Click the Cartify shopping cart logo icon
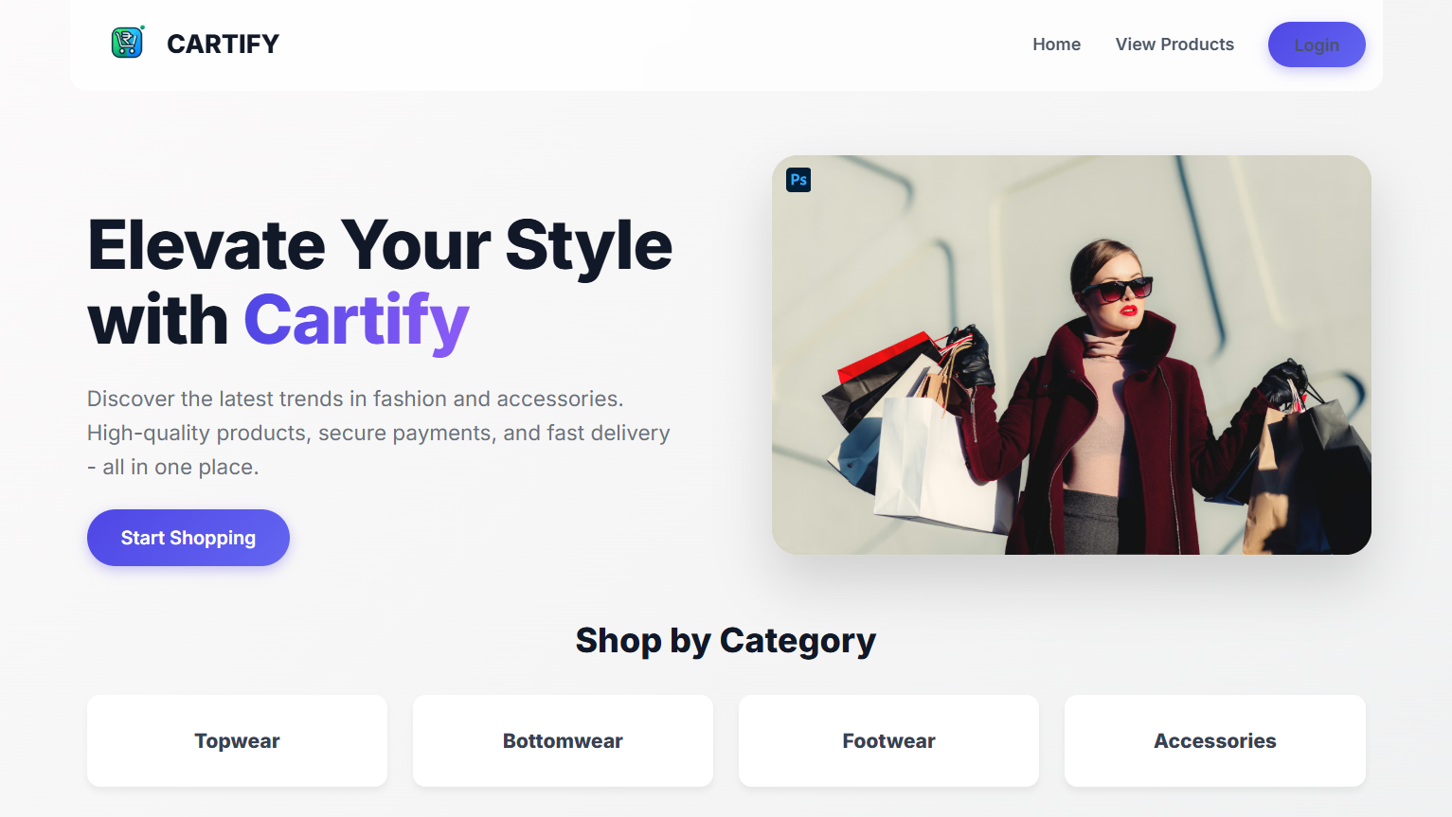The height and width of the screenshot is (817, 1452). 128,43
